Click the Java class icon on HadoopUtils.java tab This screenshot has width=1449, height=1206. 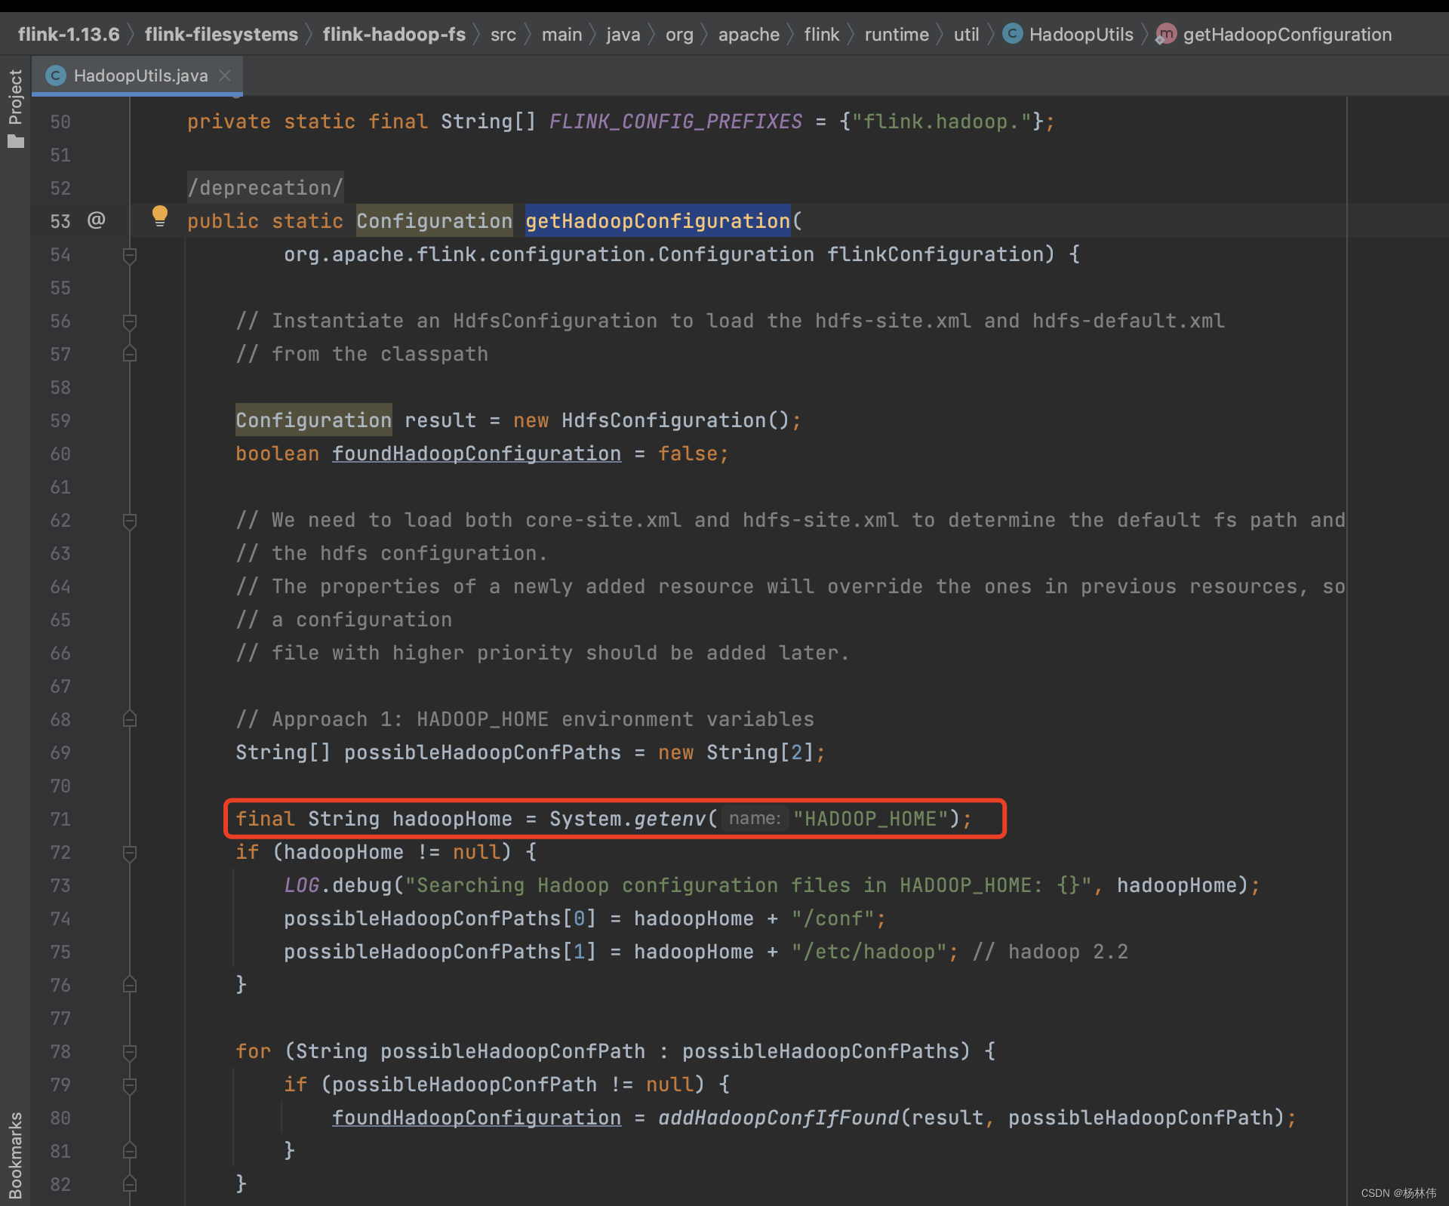[x=55, y=75]
